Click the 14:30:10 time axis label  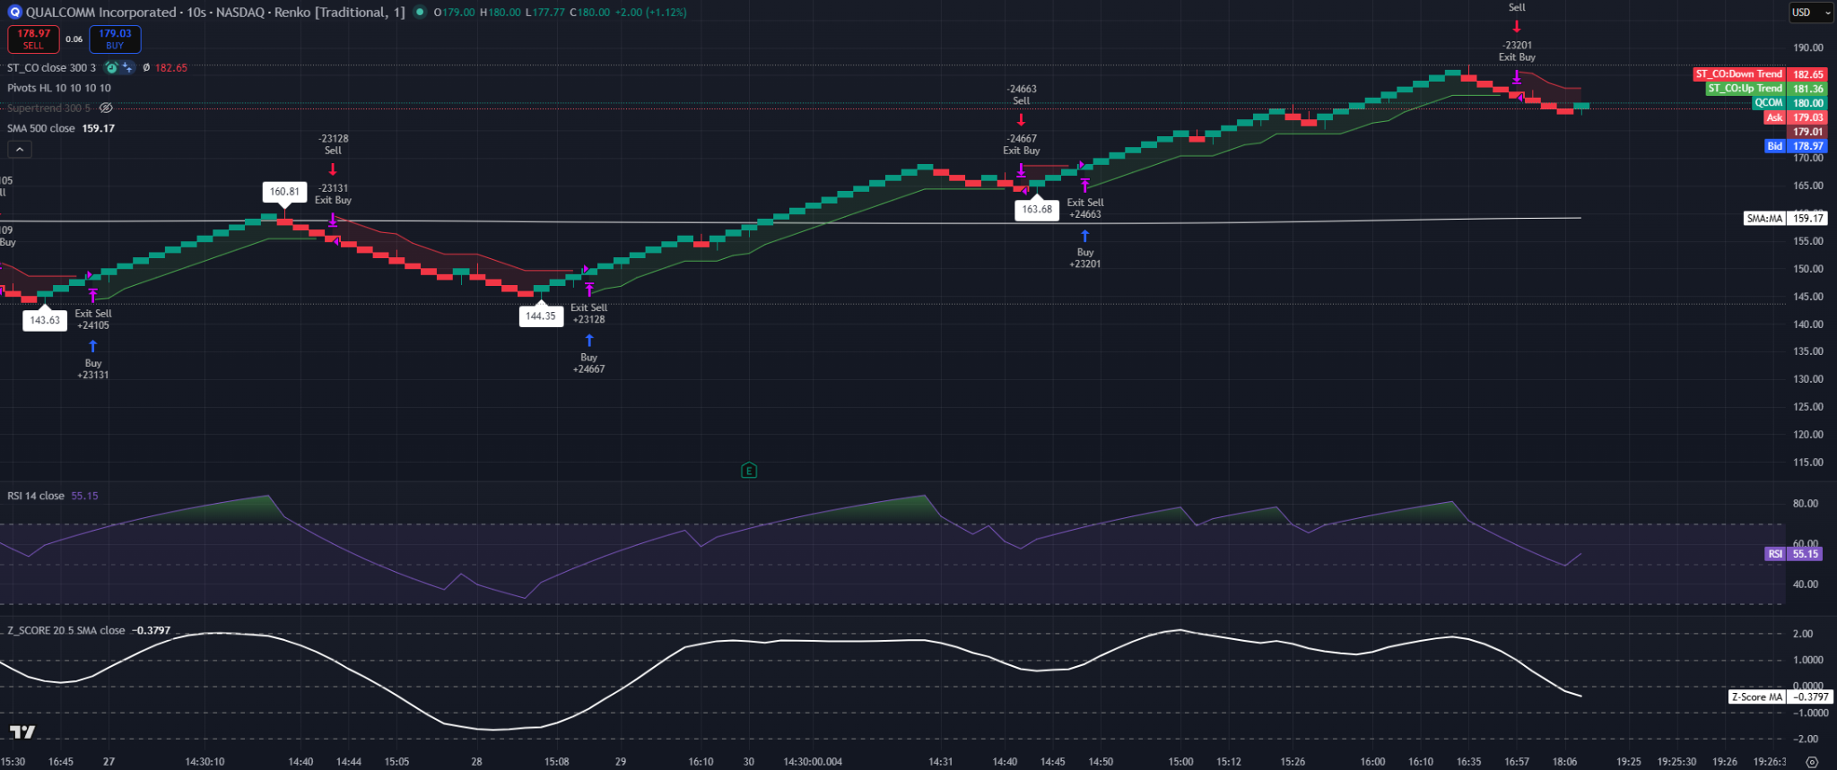(x=205, y=762)
